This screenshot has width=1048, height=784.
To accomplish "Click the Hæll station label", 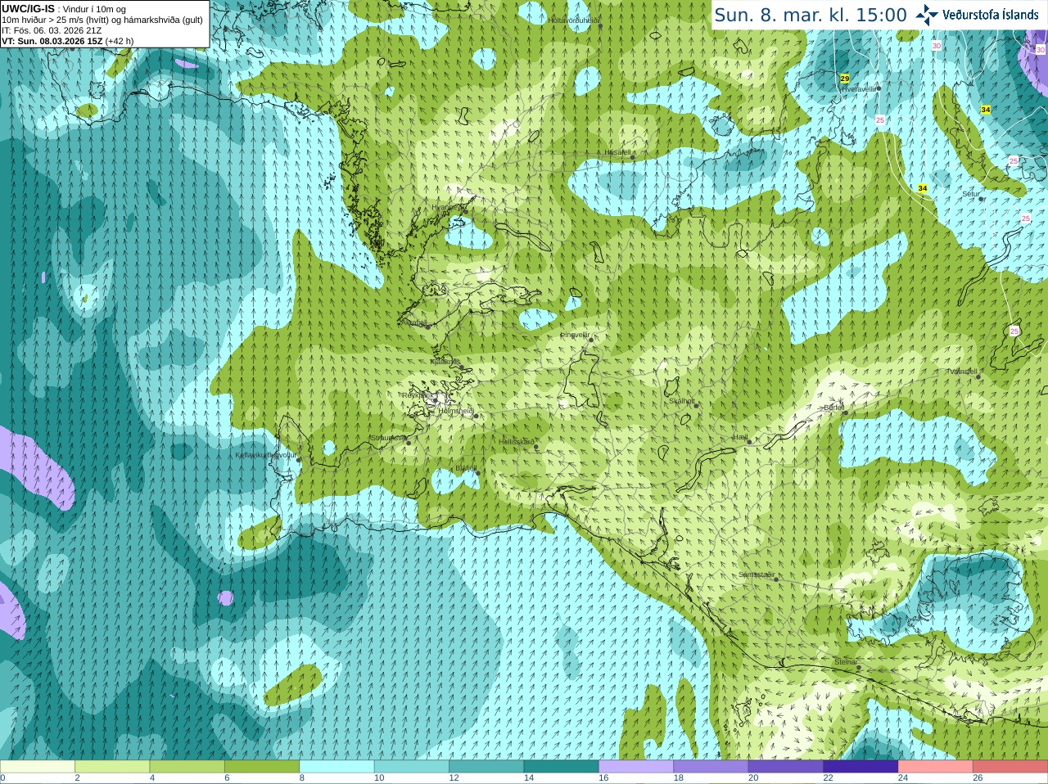I will [x=741, y=437].
